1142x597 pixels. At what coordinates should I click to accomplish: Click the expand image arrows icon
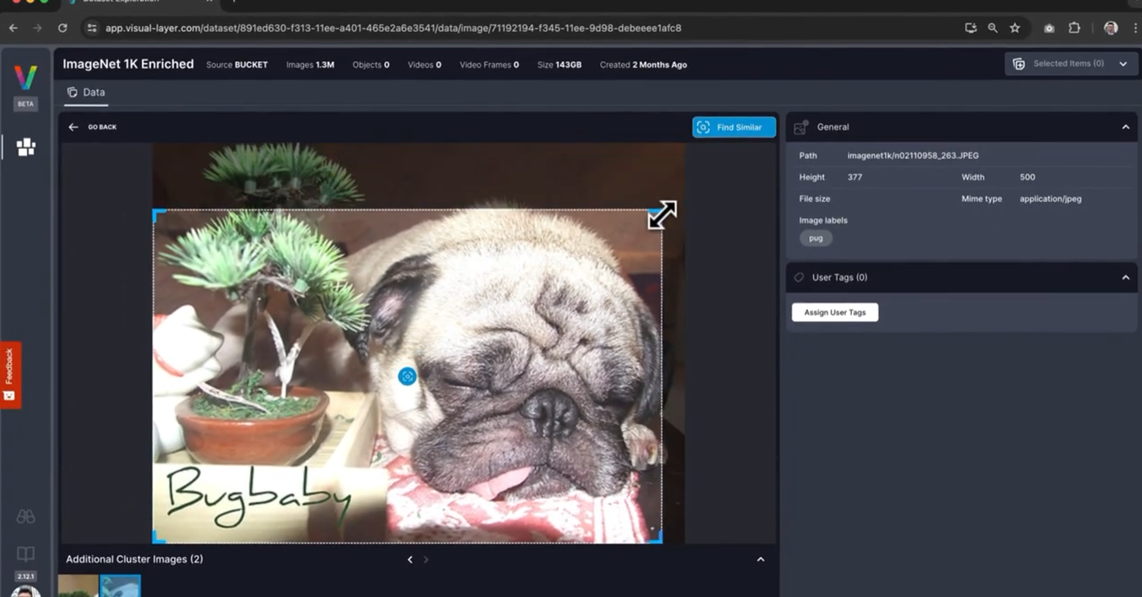pos(662,215)
